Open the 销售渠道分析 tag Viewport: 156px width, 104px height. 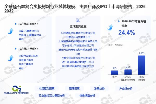(x=87, y=95)
